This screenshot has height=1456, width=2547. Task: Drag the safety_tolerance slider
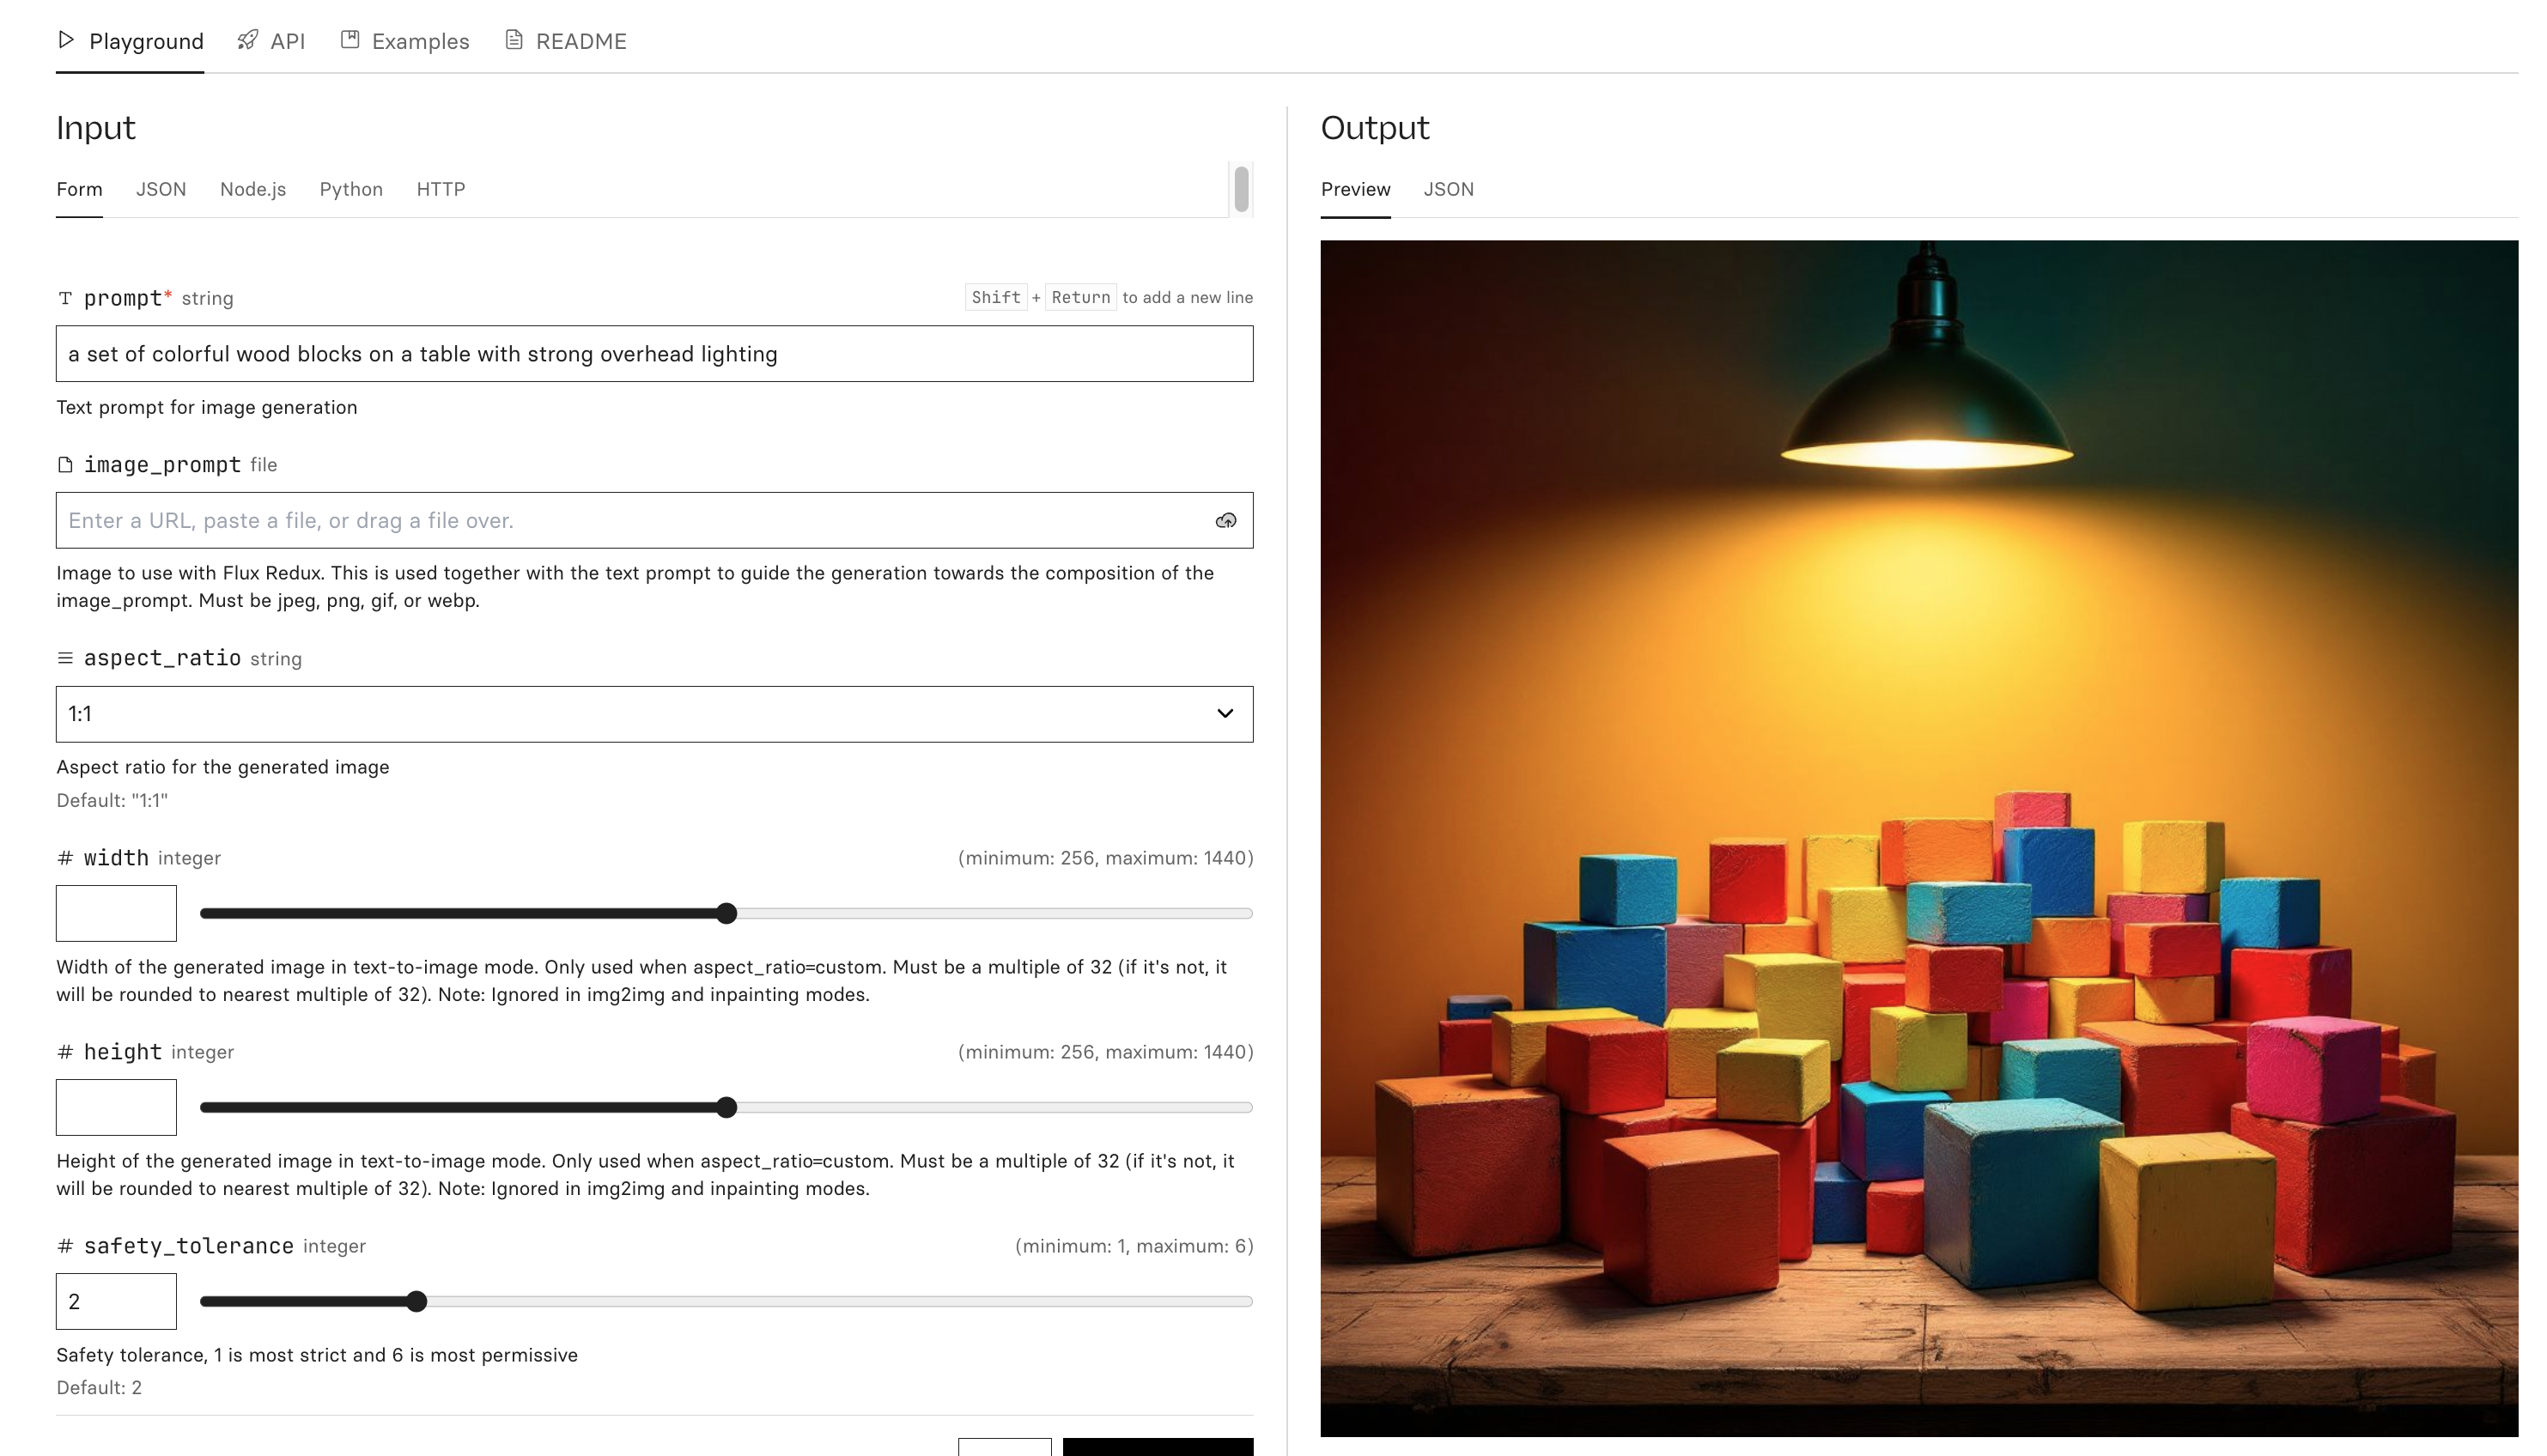click(415, 1301)
